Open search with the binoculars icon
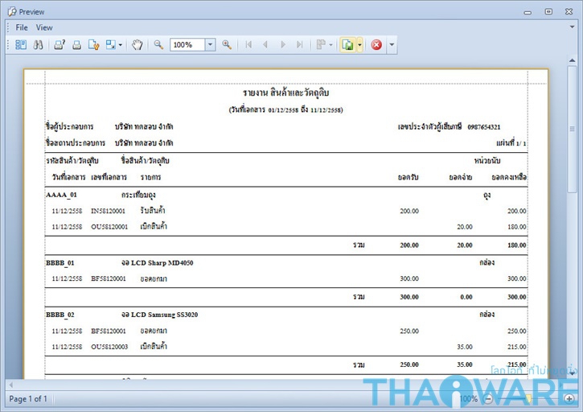 [x=38, y=45]
